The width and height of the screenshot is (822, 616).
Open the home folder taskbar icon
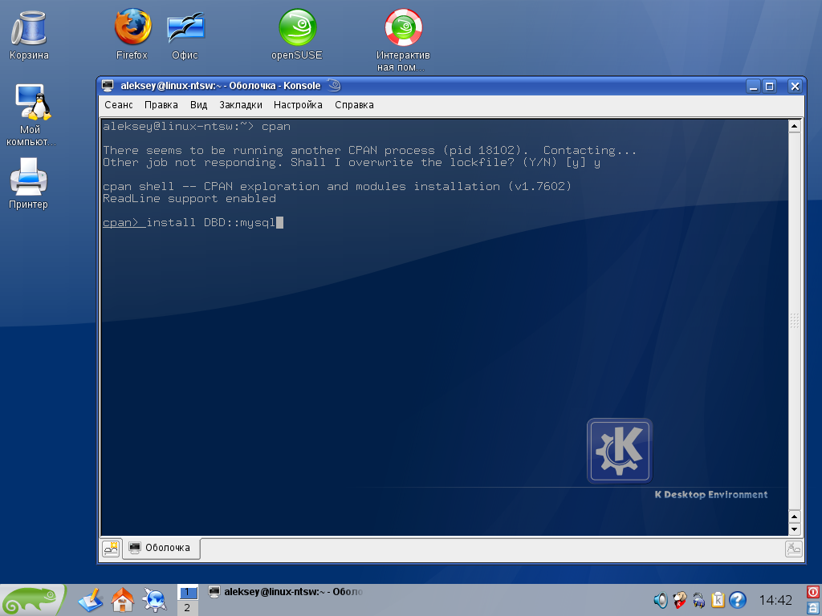pyautogui.click(x=122, y=599)
